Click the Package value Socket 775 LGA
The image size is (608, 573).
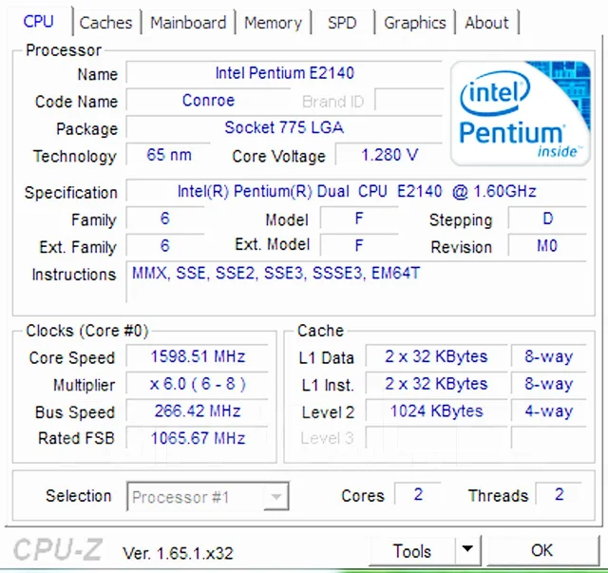pos(284,127)
